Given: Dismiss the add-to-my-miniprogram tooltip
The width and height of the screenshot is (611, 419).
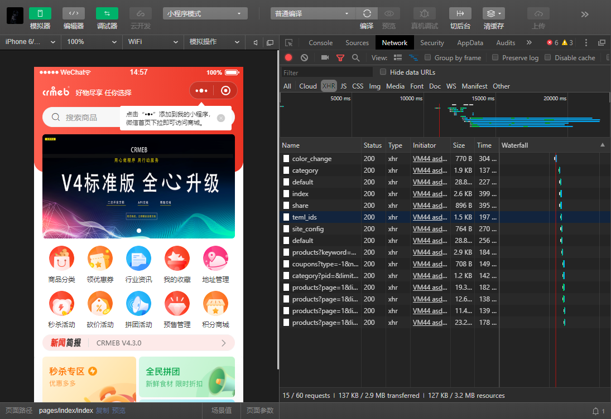Looking at the screenshot, I should 221,118.
